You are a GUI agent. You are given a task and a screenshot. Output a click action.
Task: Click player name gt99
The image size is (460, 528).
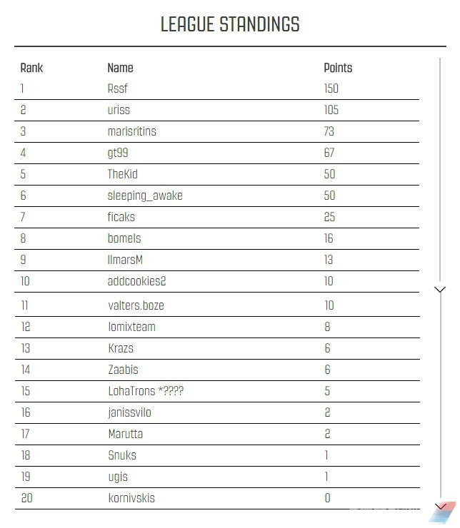[118, 153]
